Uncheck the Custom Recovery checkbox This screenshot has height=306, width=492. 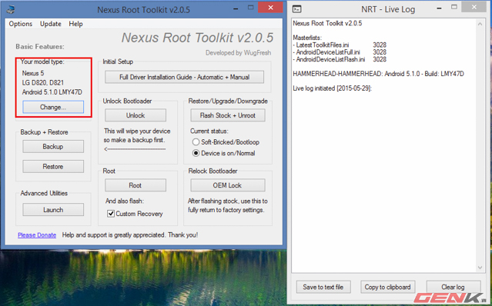point(111,214)
